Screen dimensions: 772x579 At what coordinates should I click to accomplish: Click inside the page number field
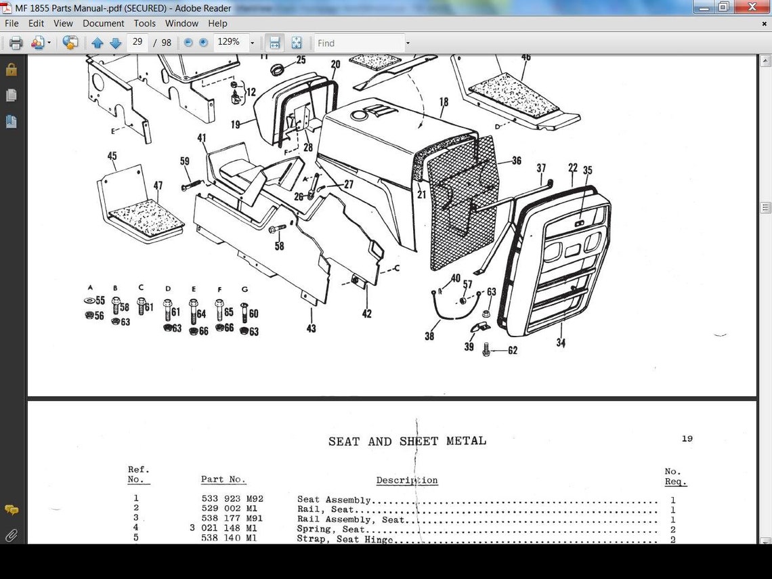coord(137,41)
